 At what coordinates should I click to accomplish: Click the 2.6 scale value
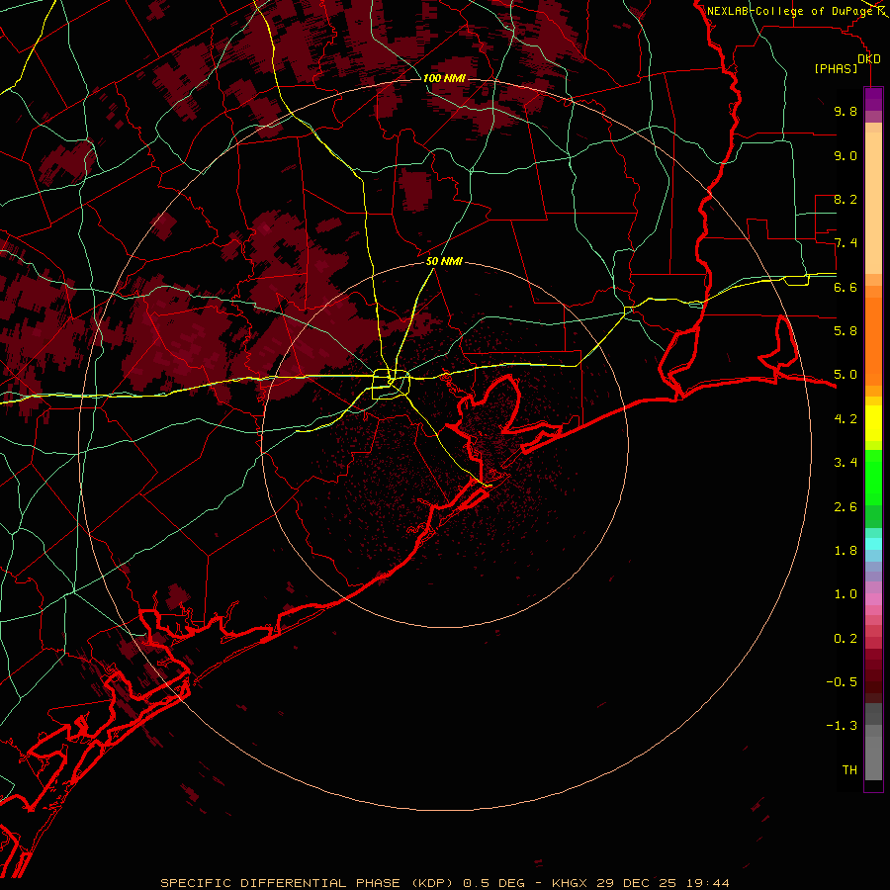[845, 507]
